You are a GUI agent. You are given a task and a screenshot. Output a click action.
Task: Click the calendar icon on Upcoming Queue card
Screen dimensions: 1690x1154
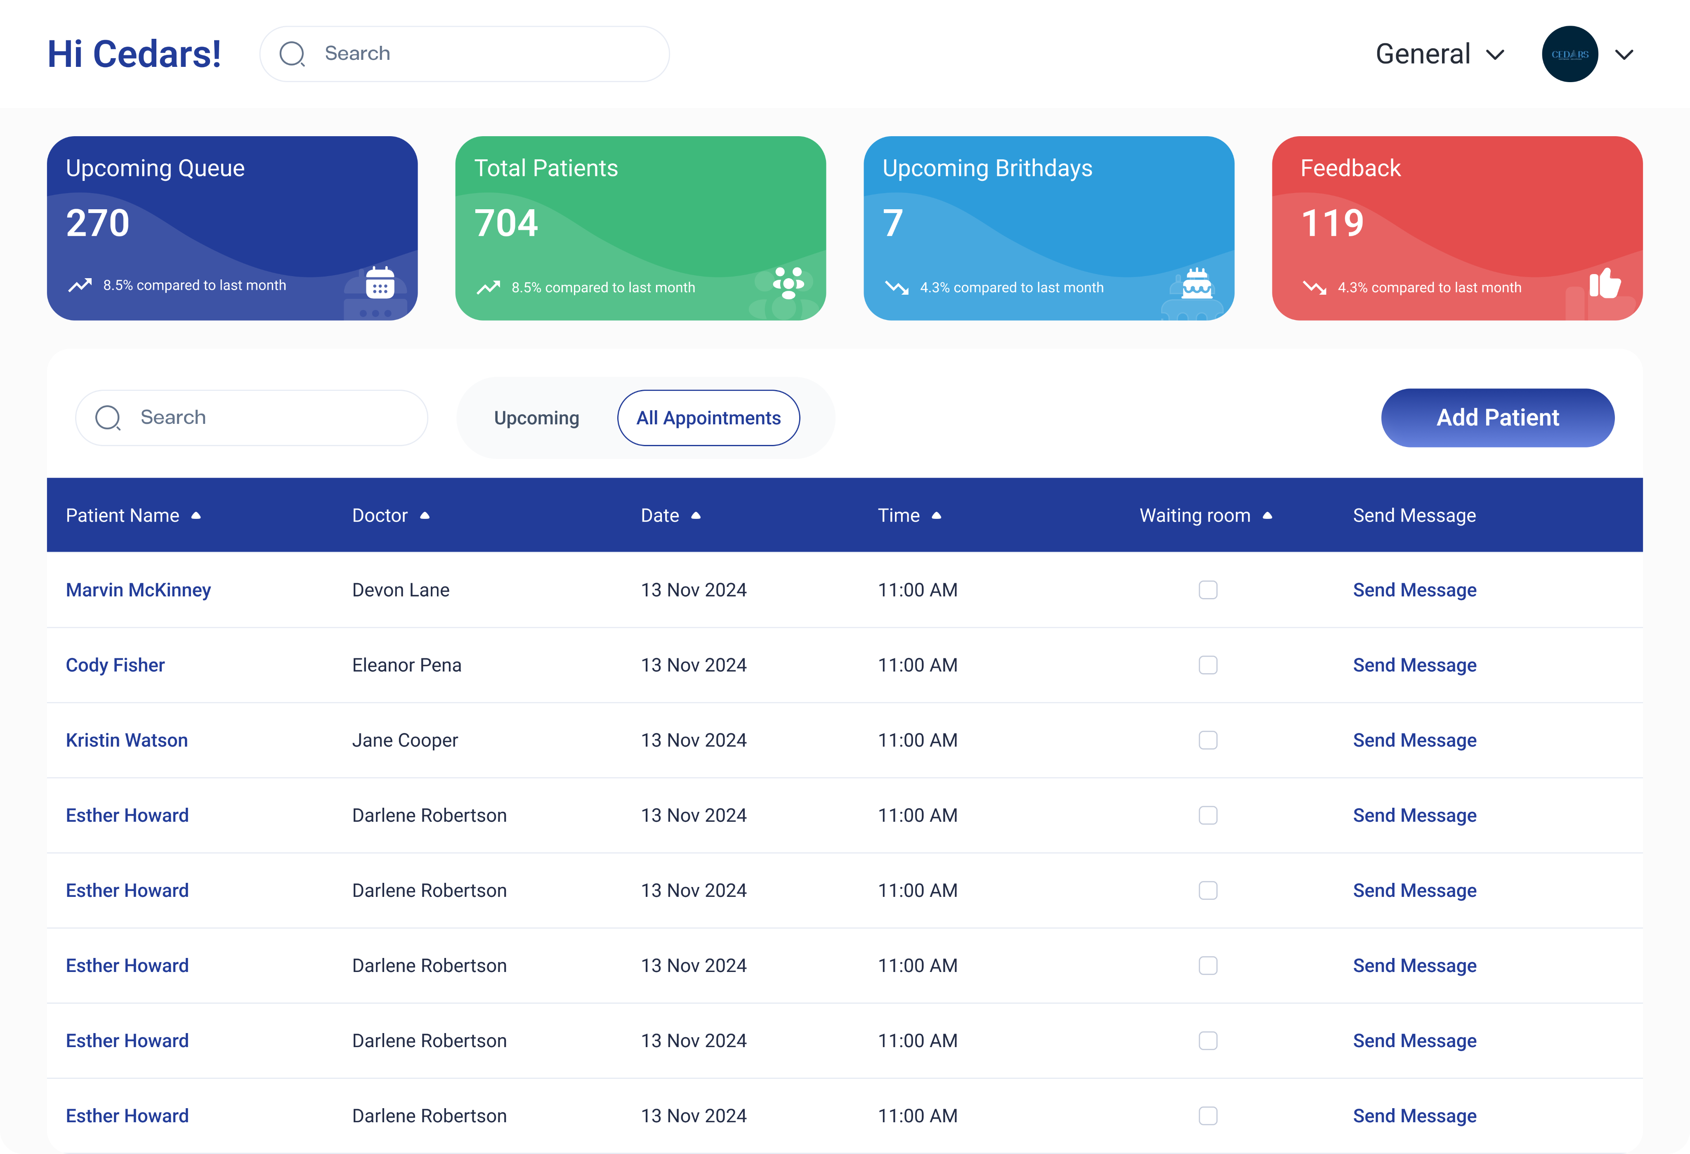click(380, 283)
